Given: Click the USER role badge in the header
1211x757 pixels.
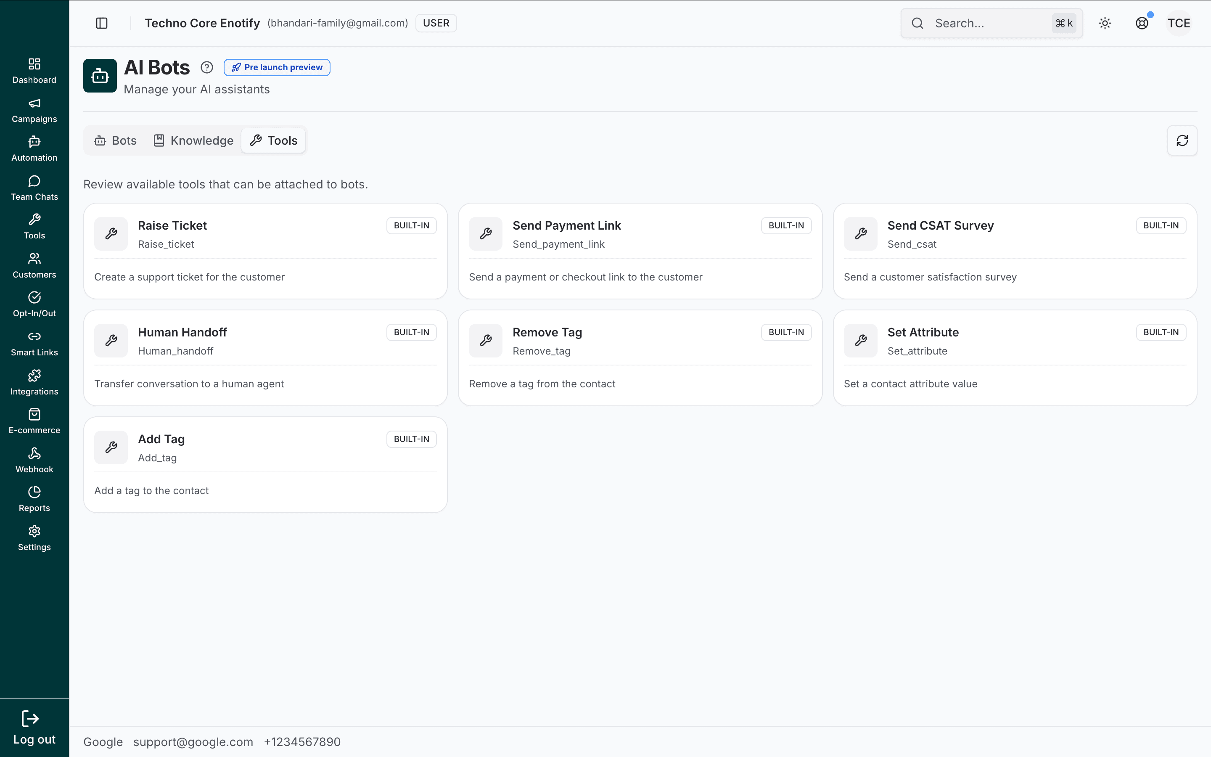Looking at the screenshot, I should pyautogui.click(x=436, y=23).
